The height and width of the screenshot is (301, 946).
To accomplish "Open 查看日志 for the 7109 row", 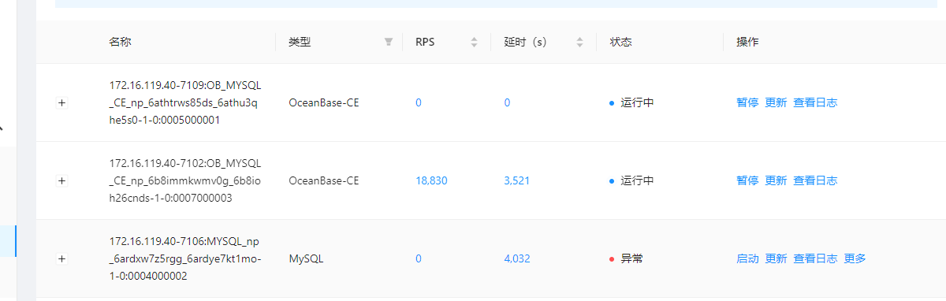I will click(815, 102).
